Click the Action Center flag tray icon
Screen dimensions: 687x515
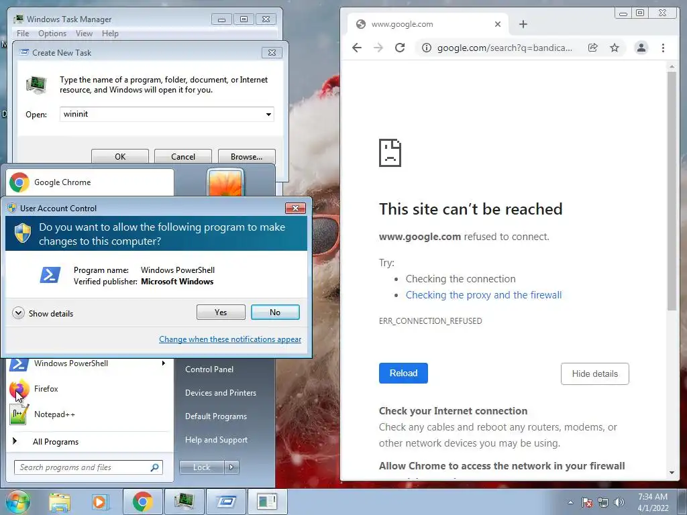tap(586, 502)
